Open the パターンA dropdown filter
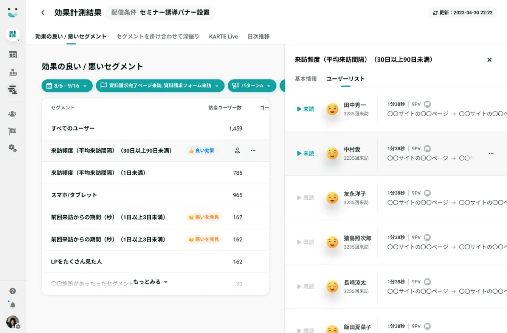 click(x=252, y=86)
